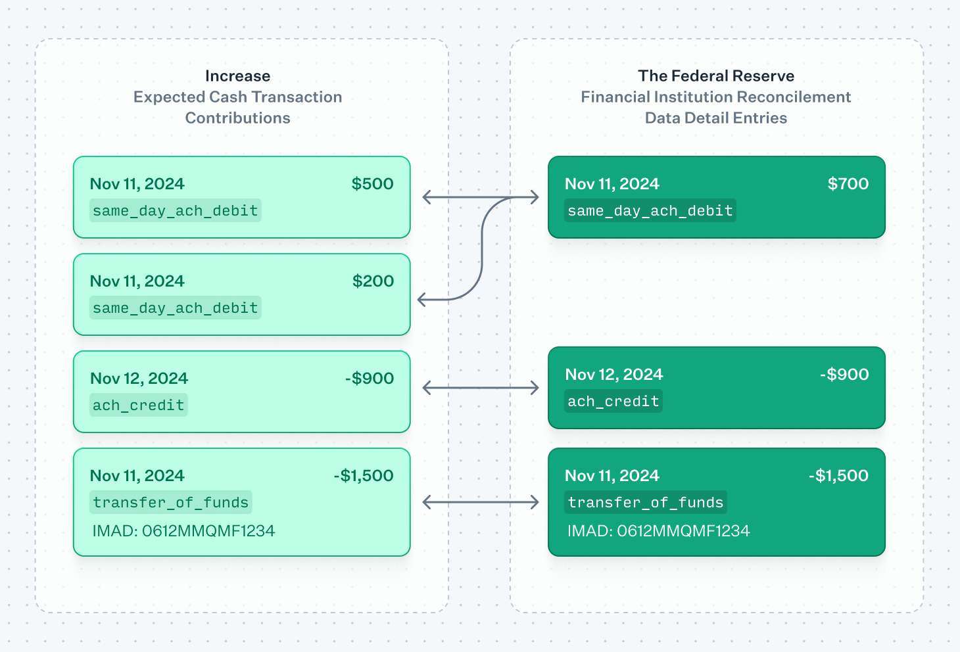This screenshot has width=960, height=652.
Task: Click the double arrow between the ach_credit cards
Action: (481, 388)
